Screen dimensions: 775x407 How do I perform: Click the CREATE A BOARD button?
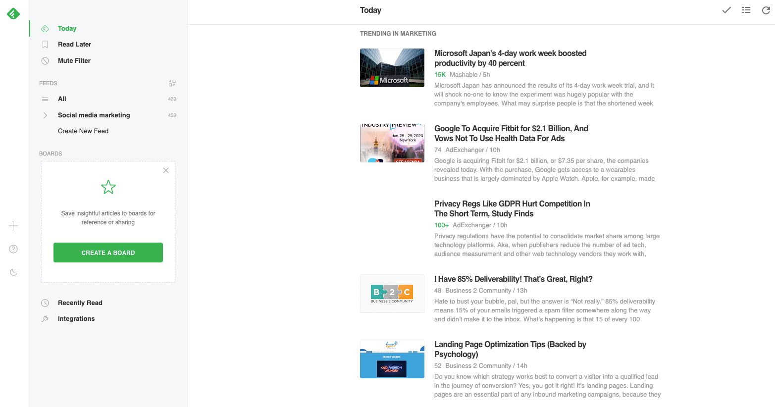pyautogui.click(x=108, y=253)
